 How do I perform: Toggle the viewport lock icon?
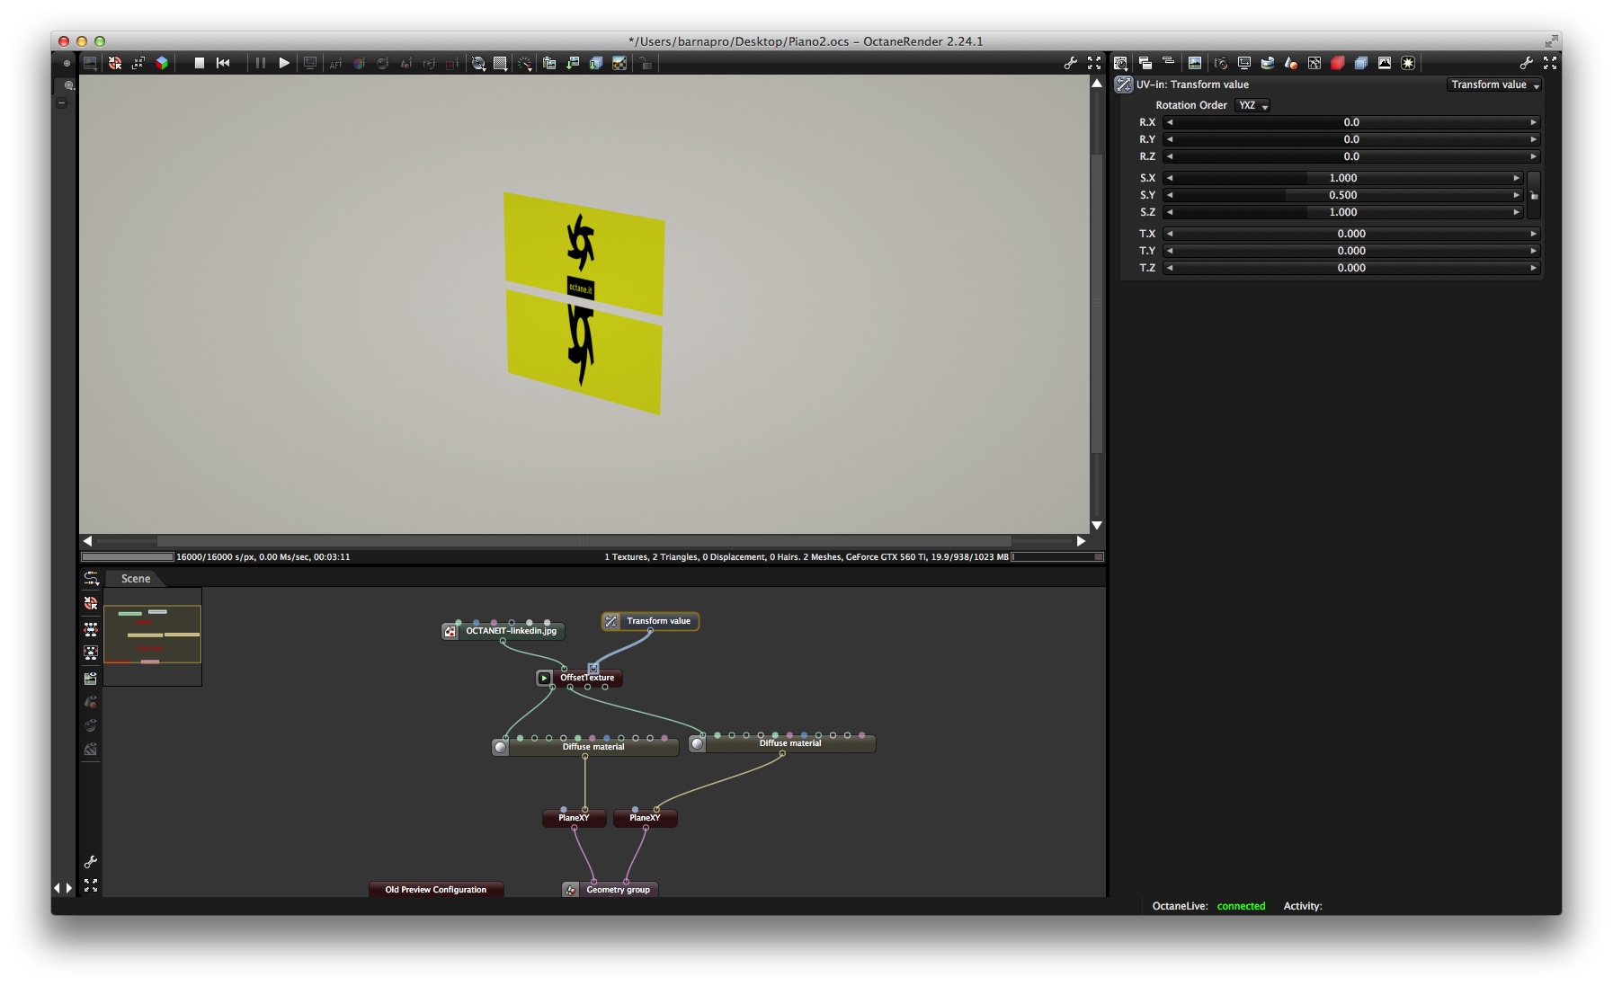coord(645,63)
